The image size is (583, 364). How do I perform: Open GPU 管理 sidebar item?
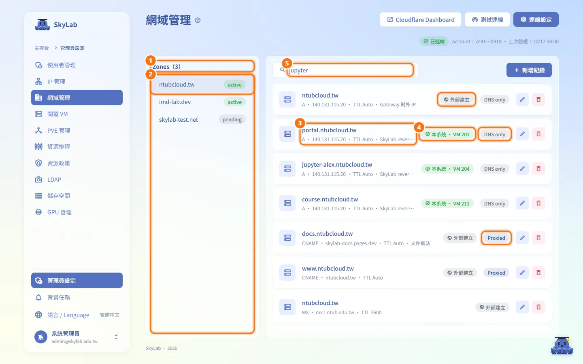[x=77, y=212]
